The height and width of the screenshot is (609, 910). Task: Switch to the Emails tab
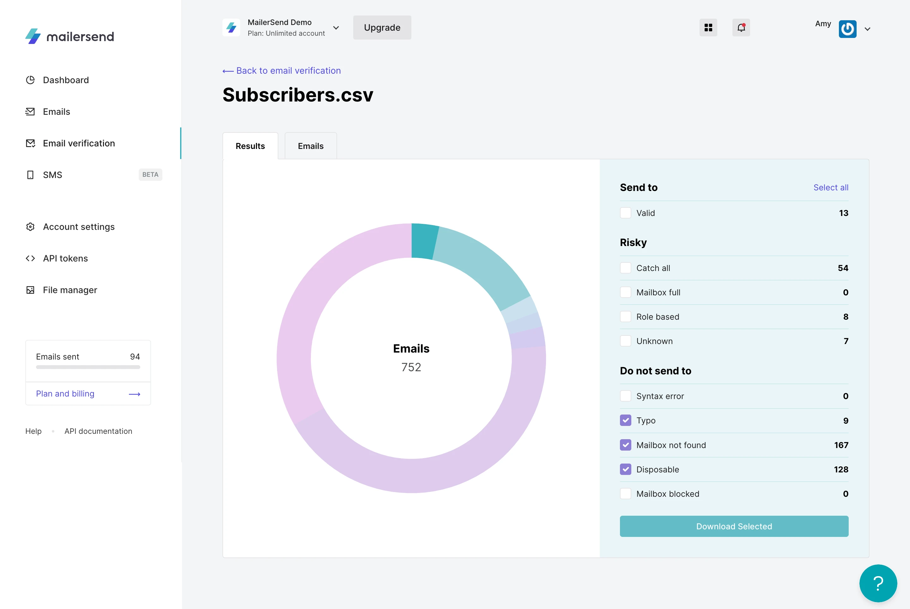[311, 146]
